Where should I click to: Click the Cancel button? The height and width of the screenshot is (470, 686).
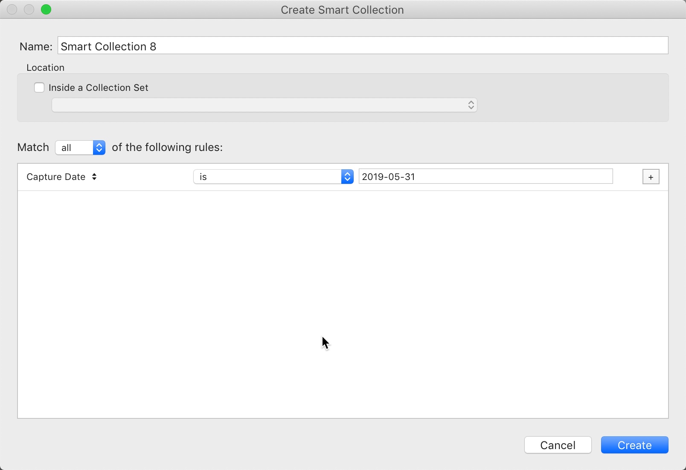(x=558, y=445)
